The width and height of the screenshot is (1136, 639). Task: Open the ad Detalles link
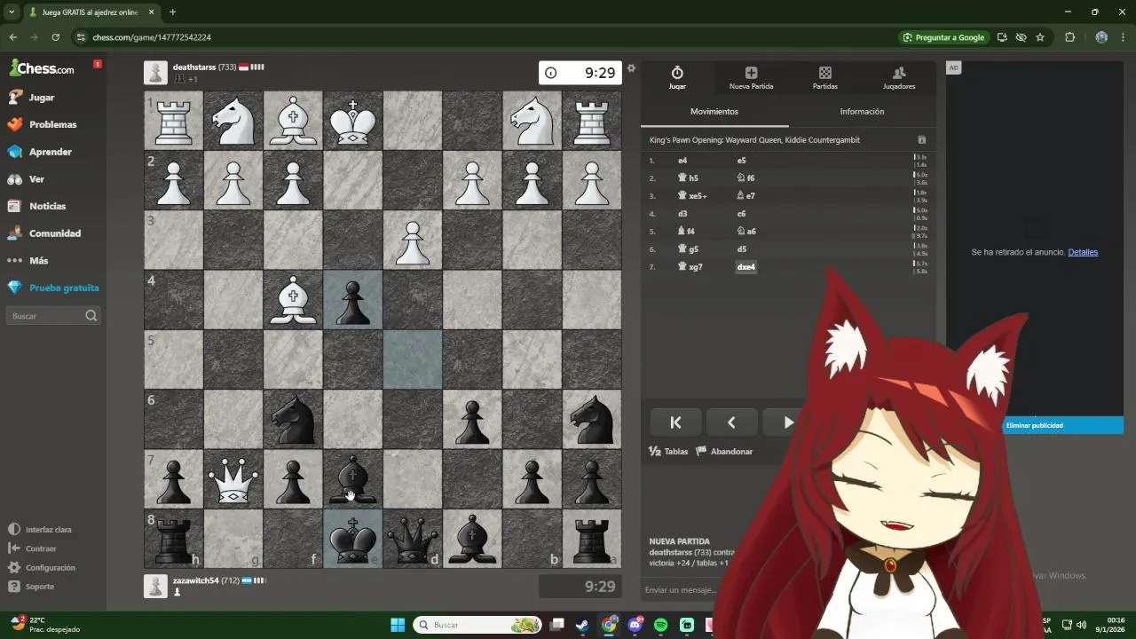[1083, 252]
